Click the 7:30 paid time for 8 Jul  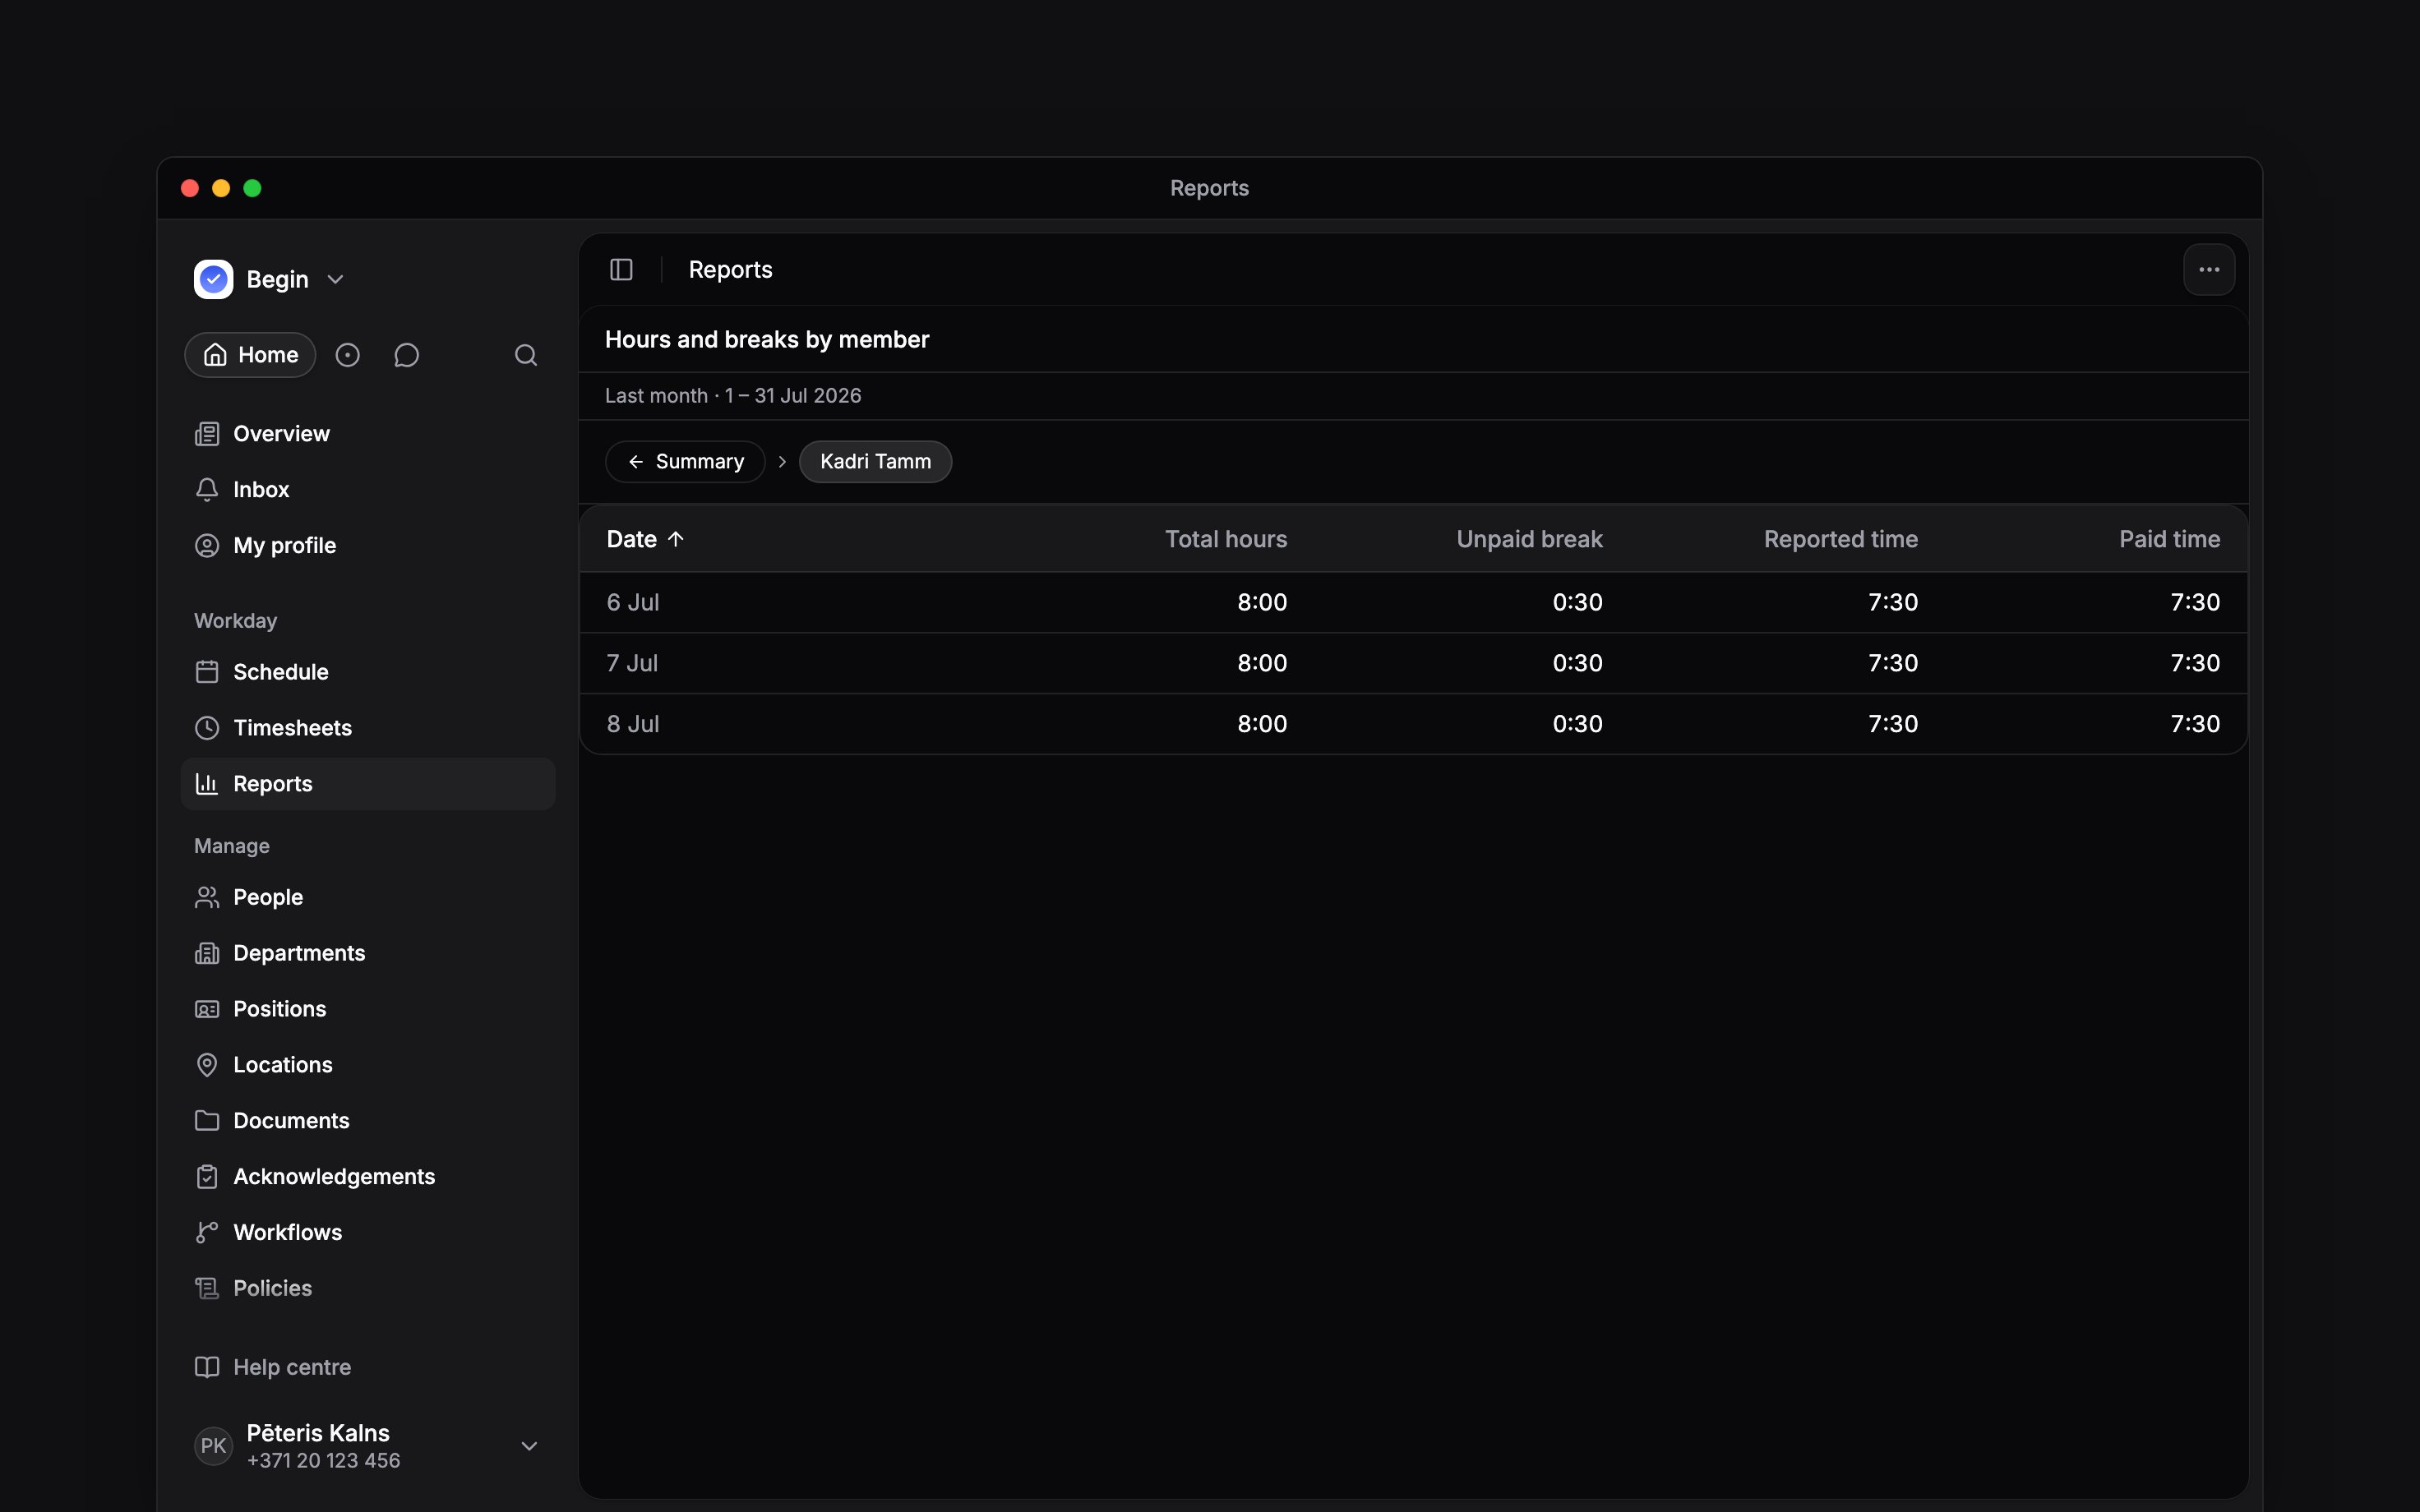(2195, 724)
